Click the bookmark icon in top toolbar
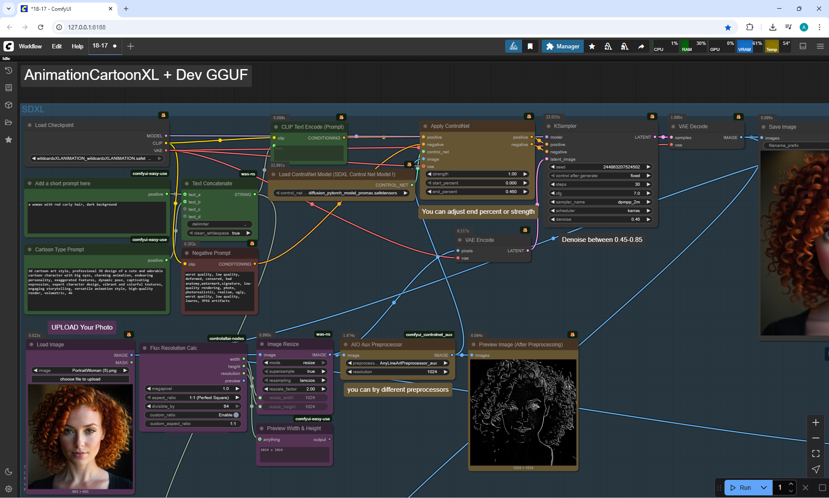829x498 pixels. (x=530, y=46)
